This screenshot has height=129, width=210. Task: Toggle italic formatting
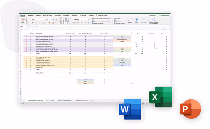point(35,23)
